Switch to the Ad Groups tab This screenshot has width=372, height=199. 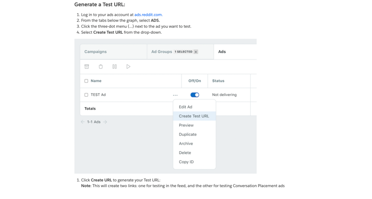coord(162,51)
